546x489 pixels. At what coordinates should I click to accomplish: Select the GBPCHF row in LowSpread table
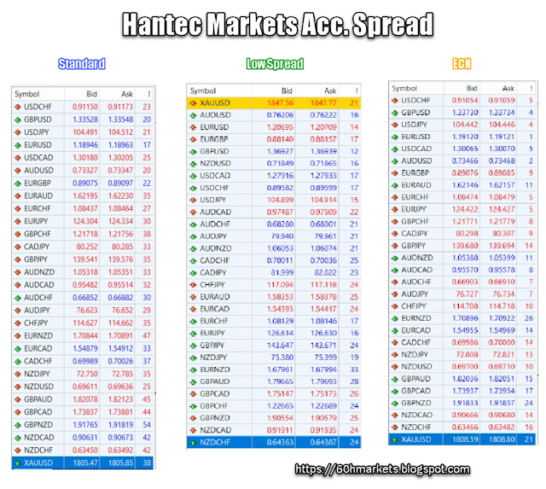[x=274, y=406]
